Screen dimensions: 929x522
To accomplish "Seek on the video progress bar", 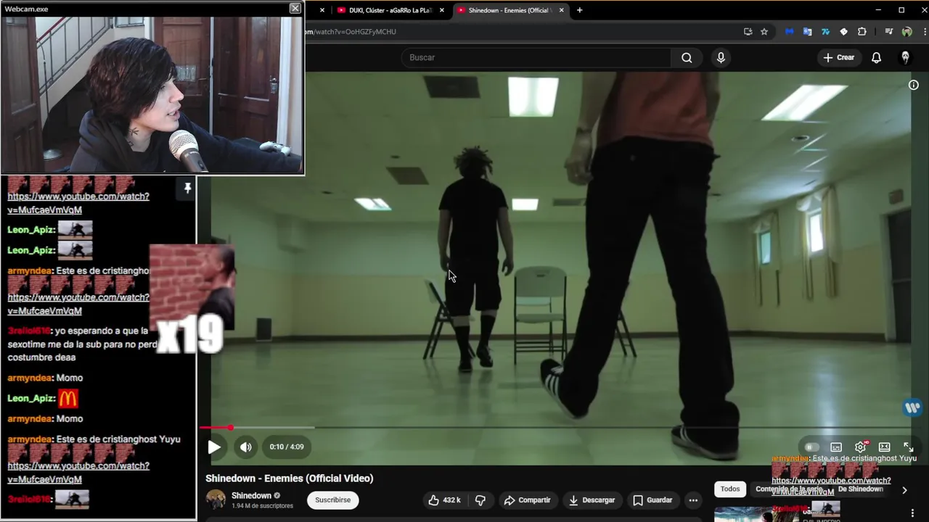I will (559, 428).
